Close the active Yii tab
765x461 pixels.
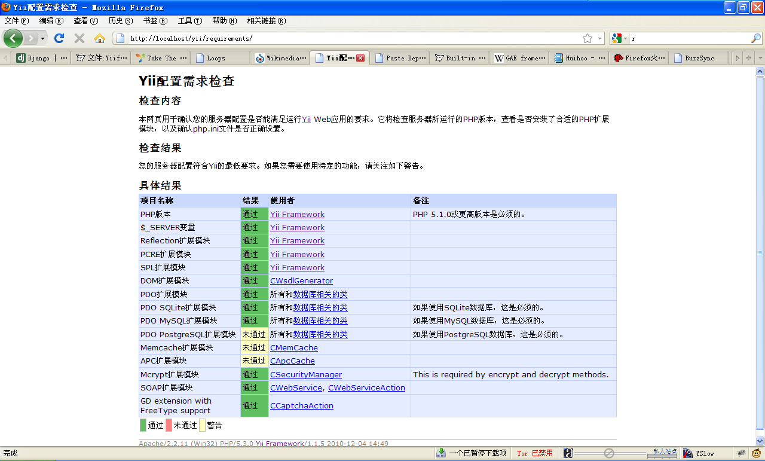point(360,58)
